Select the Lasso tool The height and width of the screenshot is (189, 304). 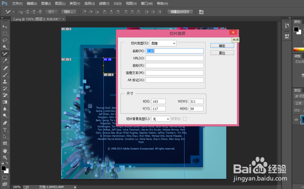pyautogui.click(x=5, y=40)
